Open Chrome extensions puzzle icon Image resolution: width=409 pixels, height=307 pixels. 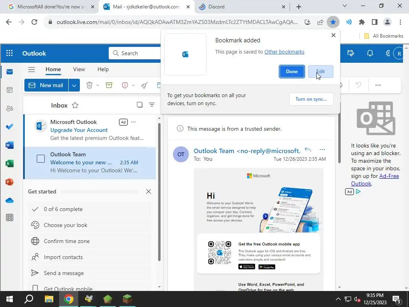(x=362, y=22)
